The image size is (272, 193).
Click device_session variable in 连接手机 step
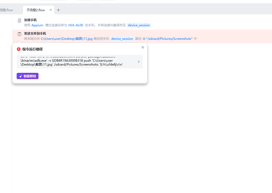tap(139, 25)
